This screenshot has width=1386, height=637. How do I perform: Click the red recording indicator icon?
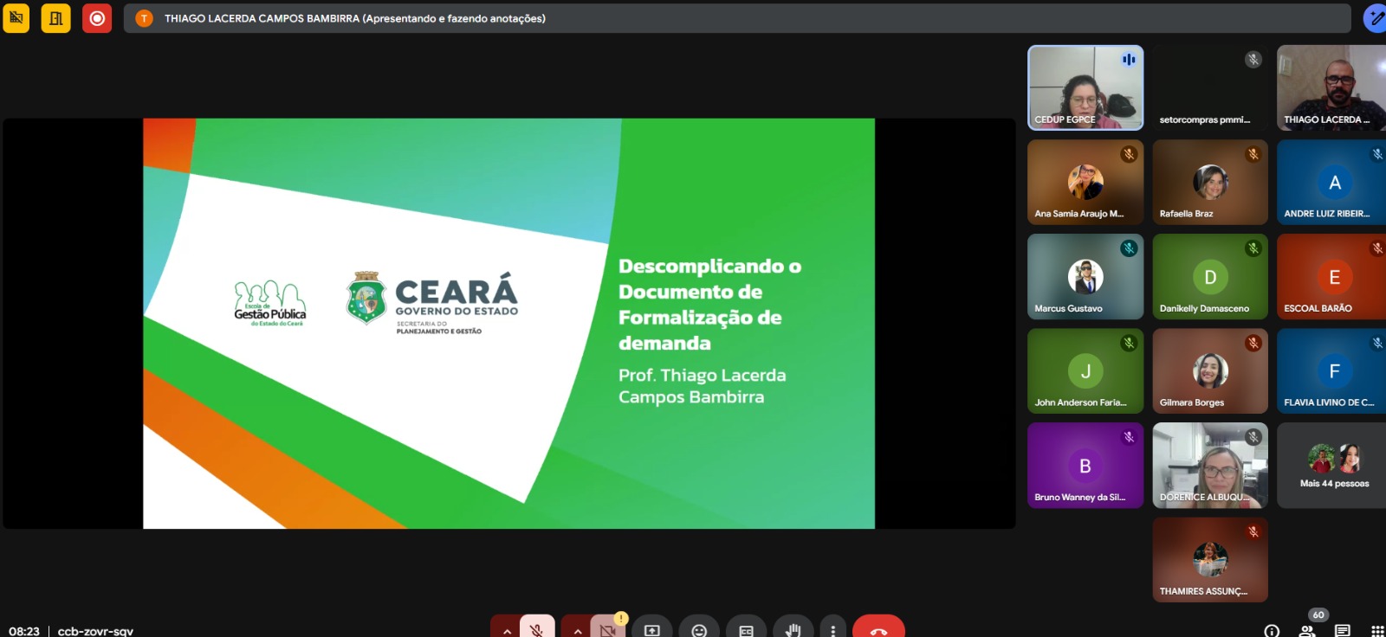pyautogui.click(x=97, y=18)
